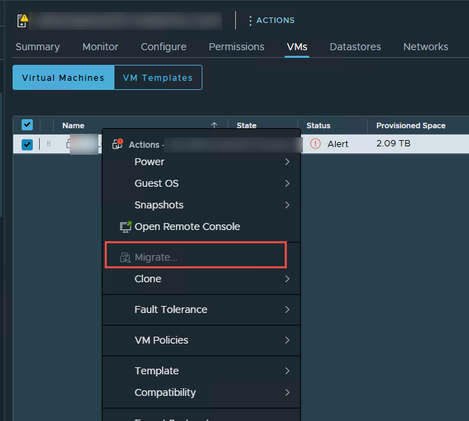Click the Provisioned Space column header

[410, 125]
